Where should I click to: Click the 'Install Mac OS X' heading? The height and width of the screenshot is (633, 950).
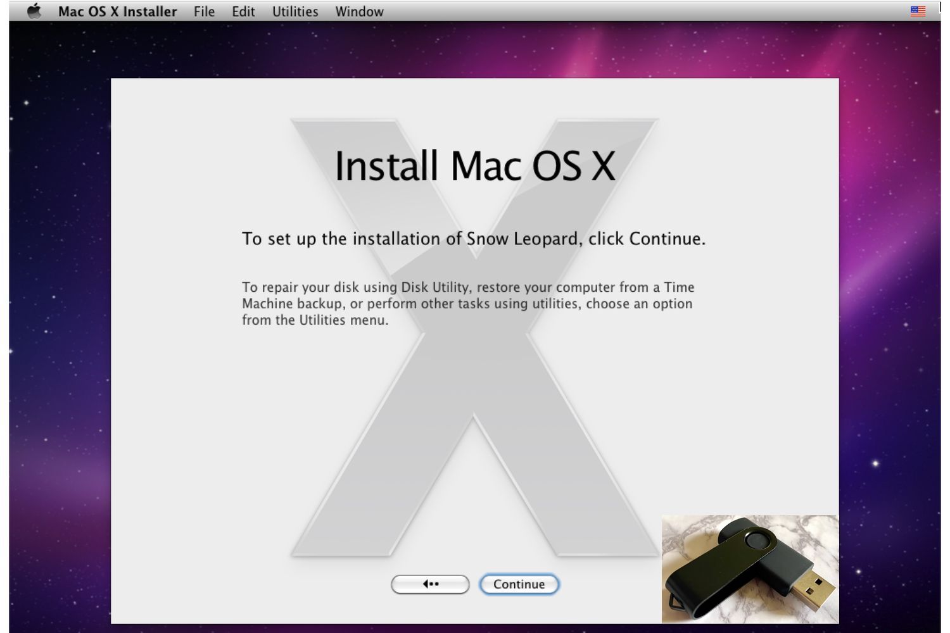(475, 166)
